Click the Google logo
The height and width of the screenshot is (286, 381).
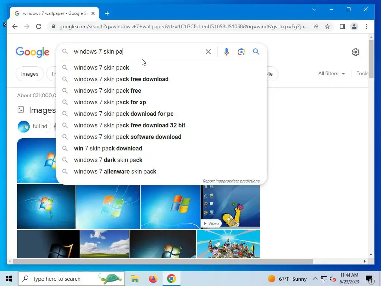click(x=33, y=52)
